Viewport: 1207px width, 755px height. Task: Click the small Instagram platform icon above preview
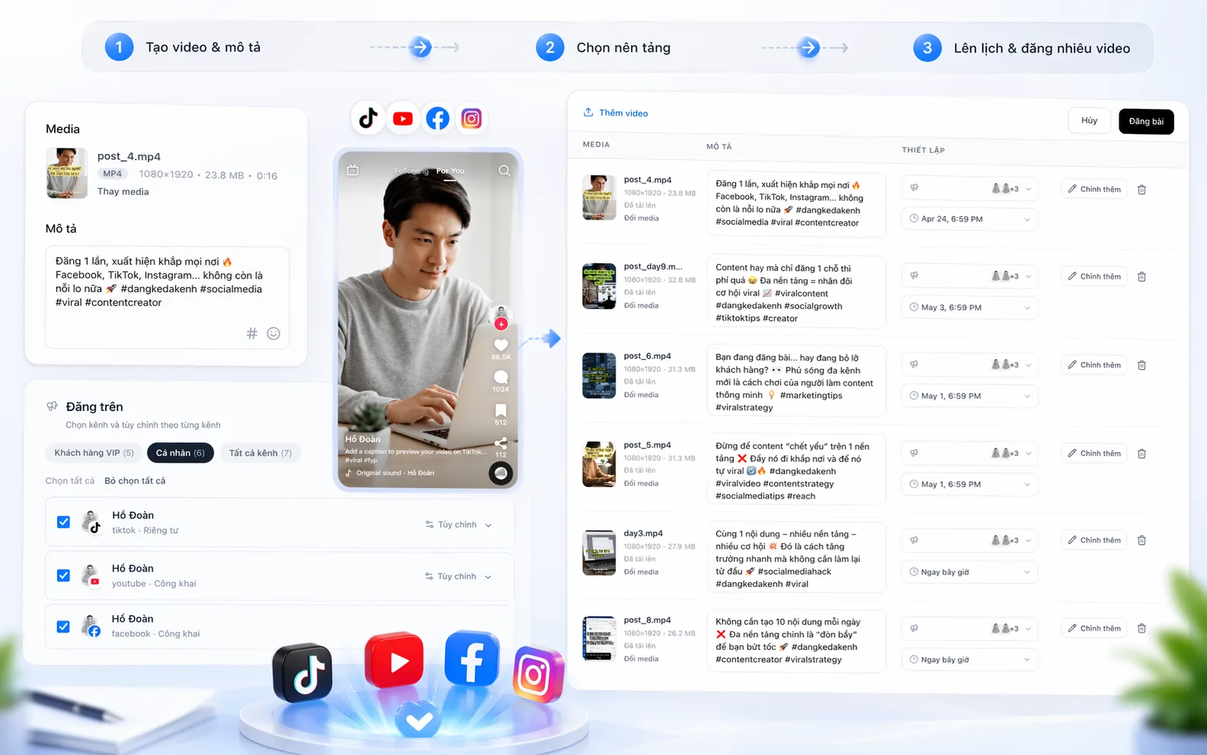click(472, 119)
